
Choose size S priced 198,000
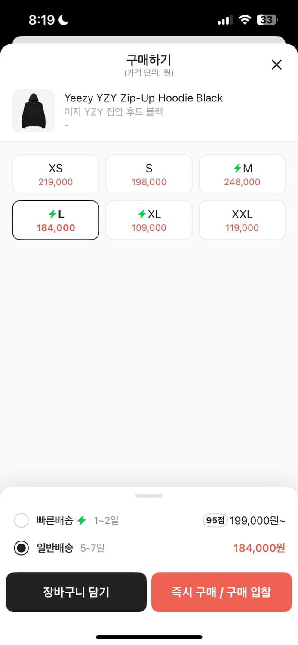pyautogui.click(x=149, y=174)
